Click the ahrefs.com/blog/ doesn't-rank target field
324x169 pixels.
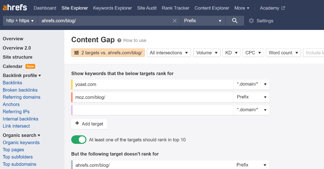pos(153,165)
